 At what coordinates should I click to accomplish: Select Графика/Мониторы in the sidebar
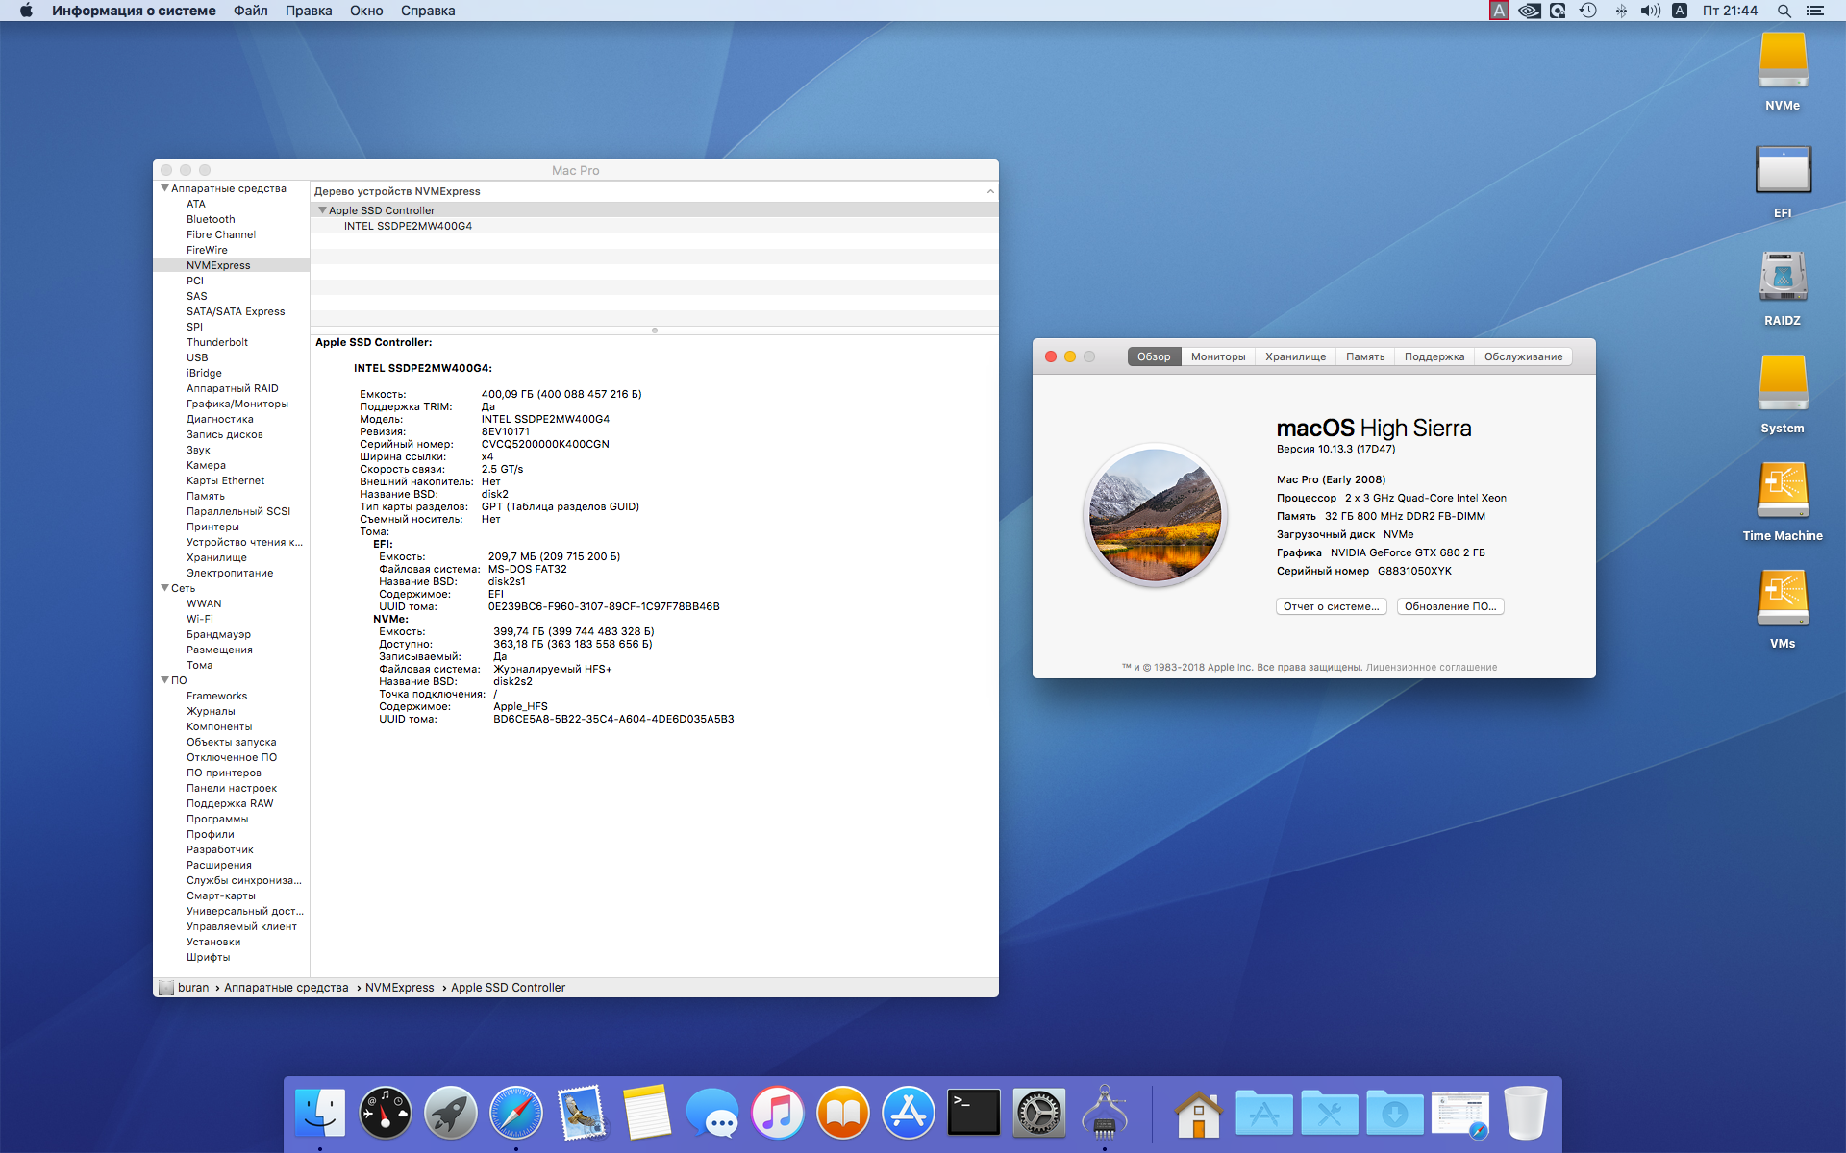(237, 404)
